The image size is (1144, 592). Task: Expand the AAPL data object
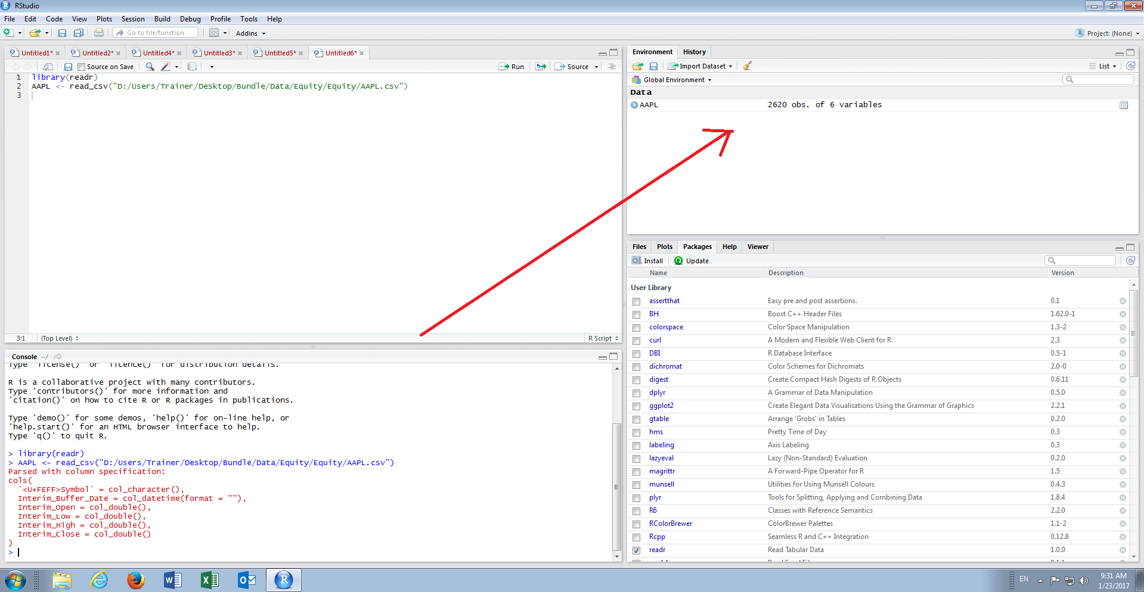click(634, 105)
